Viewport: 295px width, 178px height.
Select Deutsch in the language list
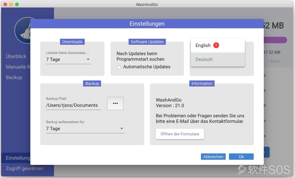pyautogui.click(x=218, y=60)
